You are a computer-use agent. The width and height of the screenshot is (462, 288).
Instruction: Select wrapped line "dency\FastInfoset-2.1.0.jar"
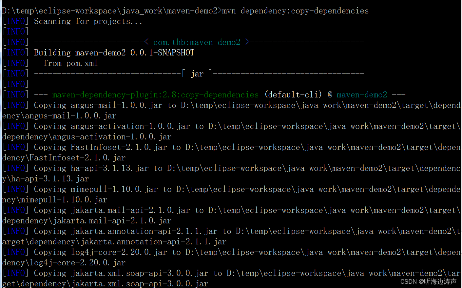click(64, 158)
